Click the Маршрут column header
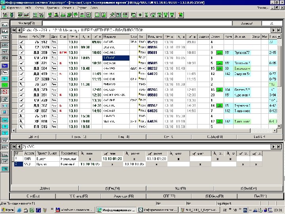 (x=116, y=36)
